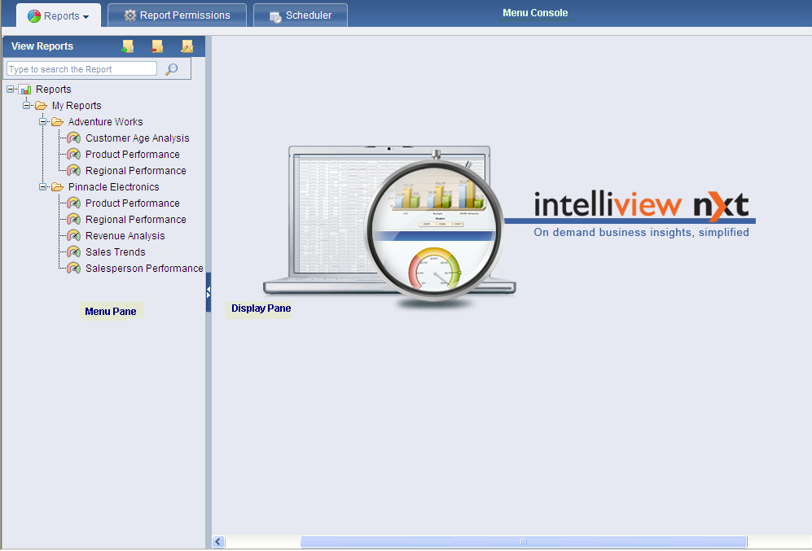Viewport: 812px width, 551px height.
Task: Click the horizontal scrollbar thumb
Action: tap(523, 541)
